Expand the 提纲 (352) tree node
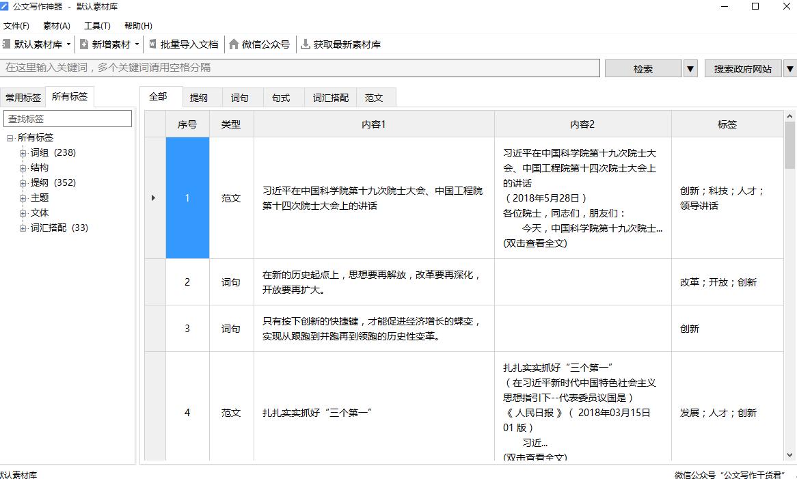Image resolution: width=797 pixels, height=479 pixels. [x=23, y=183]
